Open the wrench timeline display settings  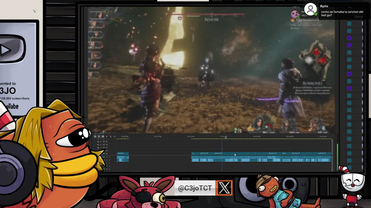pyautogui.click(x=111, y=136)
